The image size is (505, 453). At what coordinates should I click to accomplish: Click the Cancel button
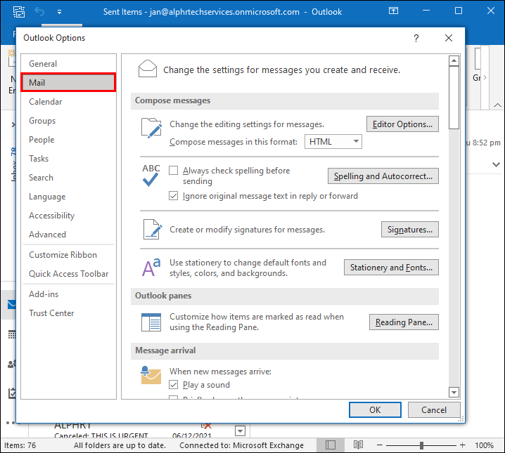434,409
